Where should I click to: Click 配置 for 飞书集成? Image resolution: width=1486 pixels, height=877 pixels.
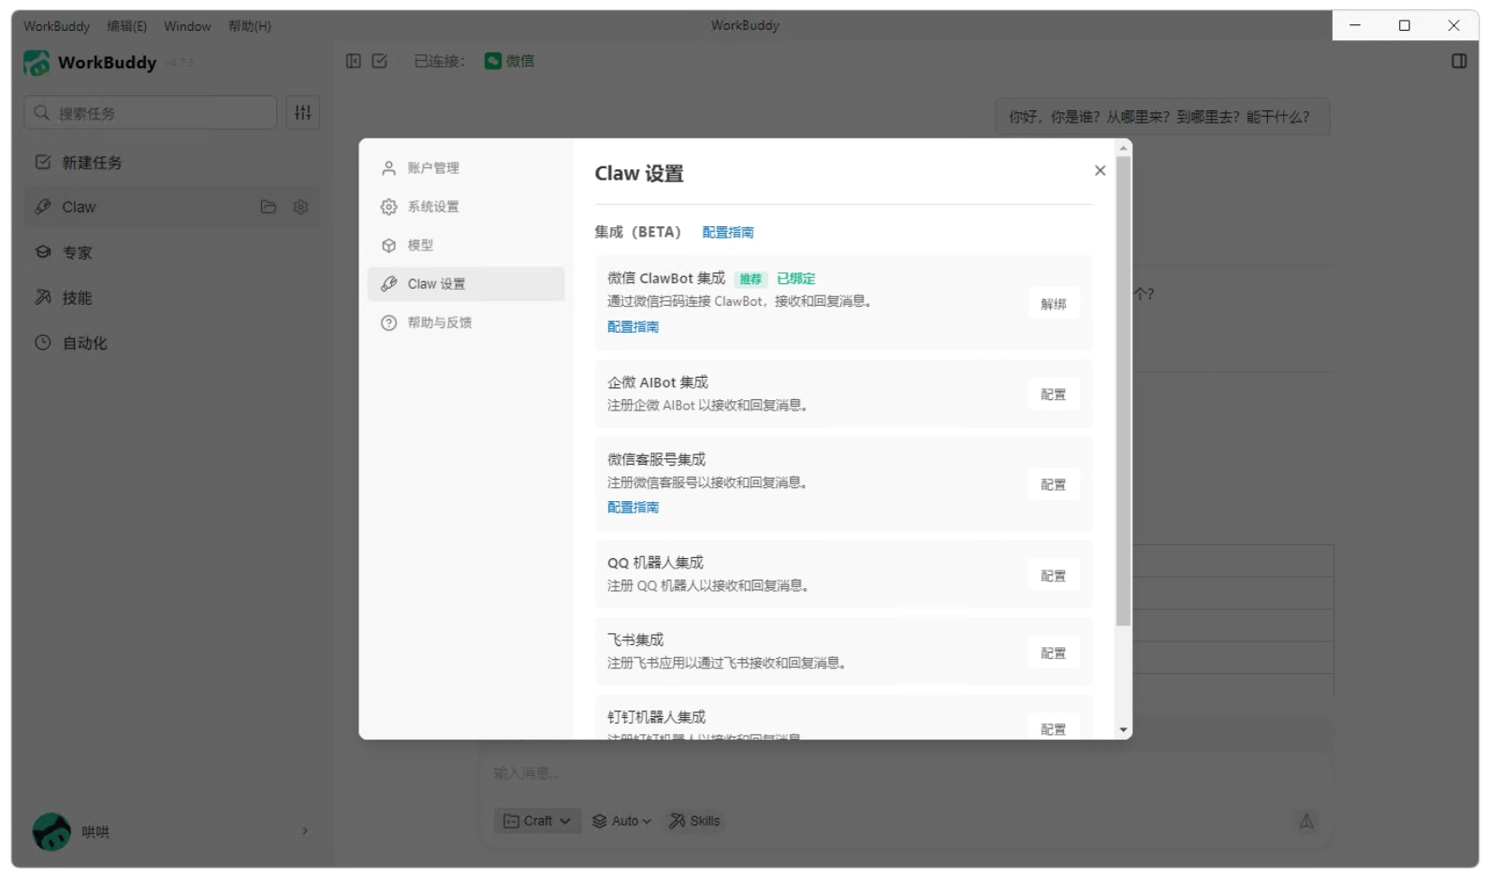pos(1053,653)
